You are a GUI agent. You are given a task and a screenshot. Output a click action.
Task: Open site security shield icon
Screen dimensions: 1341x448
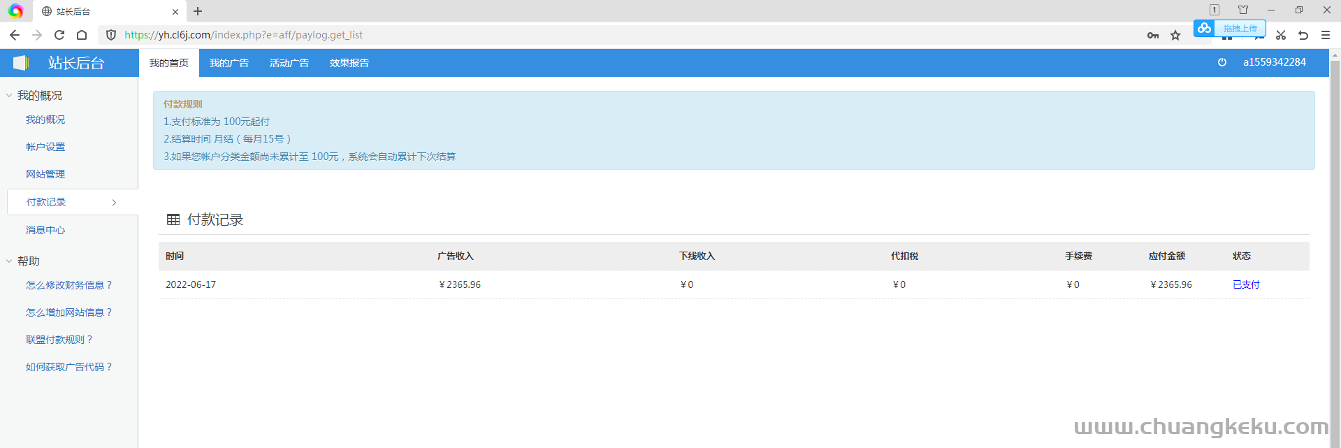111,35
